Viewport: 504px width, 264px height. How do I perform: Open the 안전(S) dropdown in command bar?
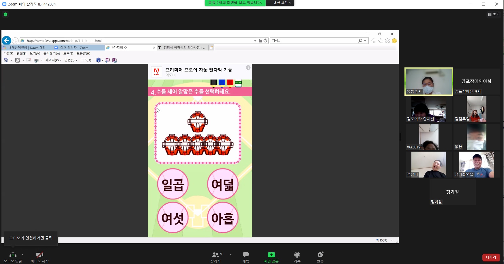coord(71,60)
